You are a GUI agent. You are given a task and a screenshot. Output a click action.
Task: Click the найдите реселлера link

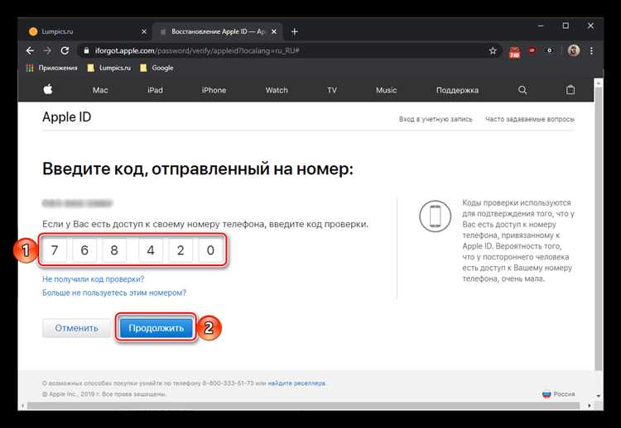[x=296, y=383]
